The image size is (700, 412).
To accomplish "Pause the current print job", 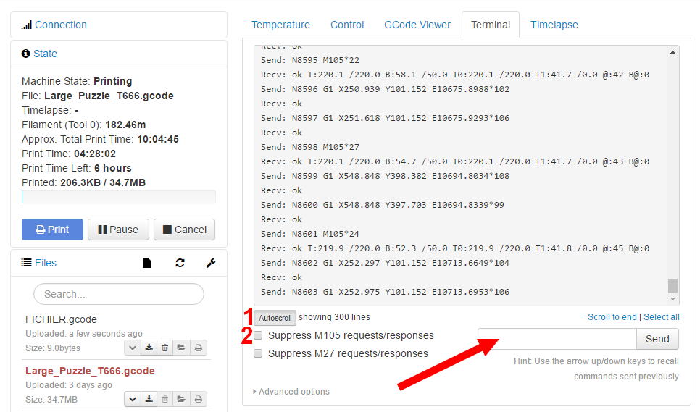I will pos(118,230).
